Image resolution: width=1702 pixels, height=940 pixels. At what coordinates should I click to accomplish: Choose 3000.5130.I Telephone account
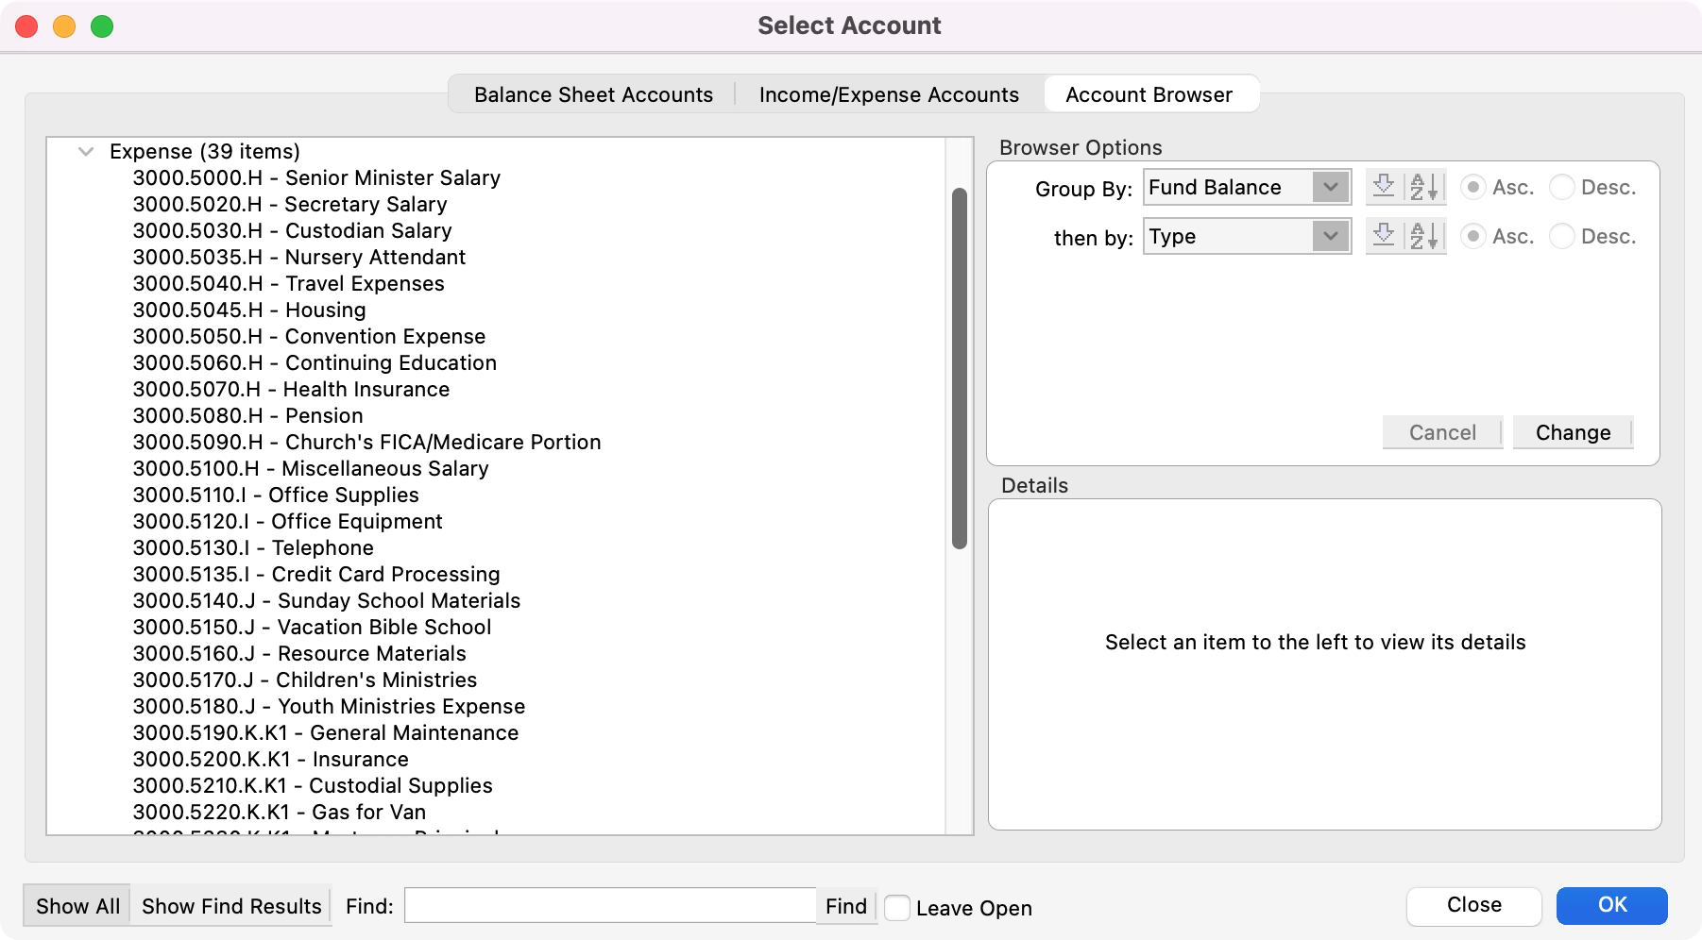[253, 547]
